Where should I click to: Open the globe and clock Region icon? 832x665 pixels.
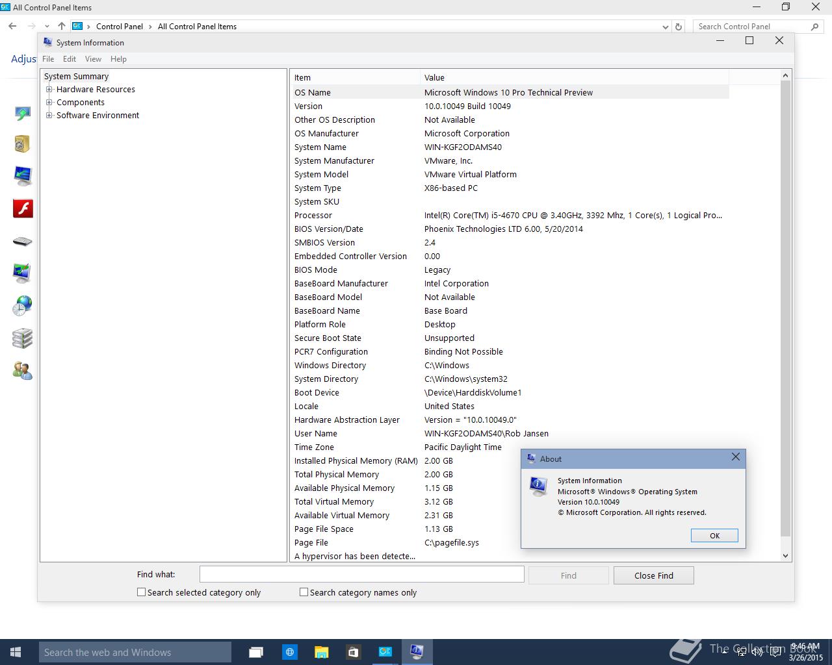23,306
